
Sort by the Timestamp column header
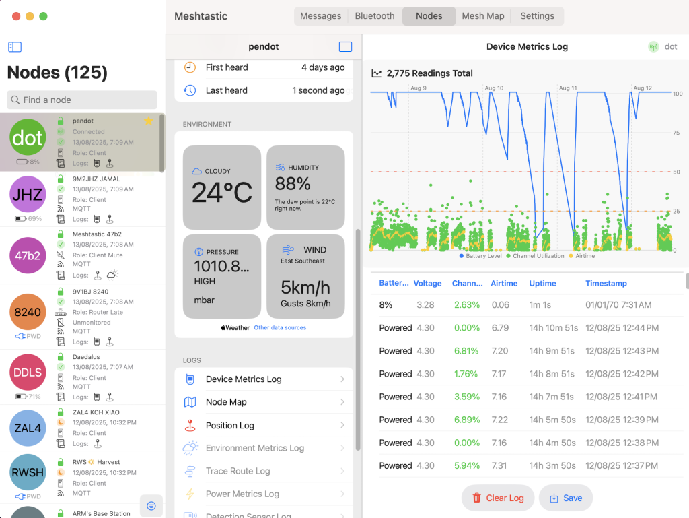coord(606,283)
